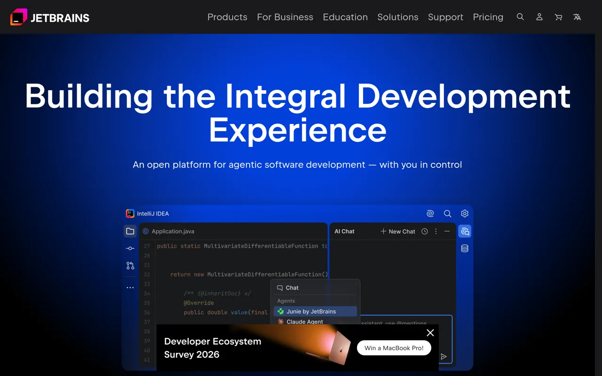
Task: Open the language selector icon
Action: pyautogui.click(x=577, y=17)
